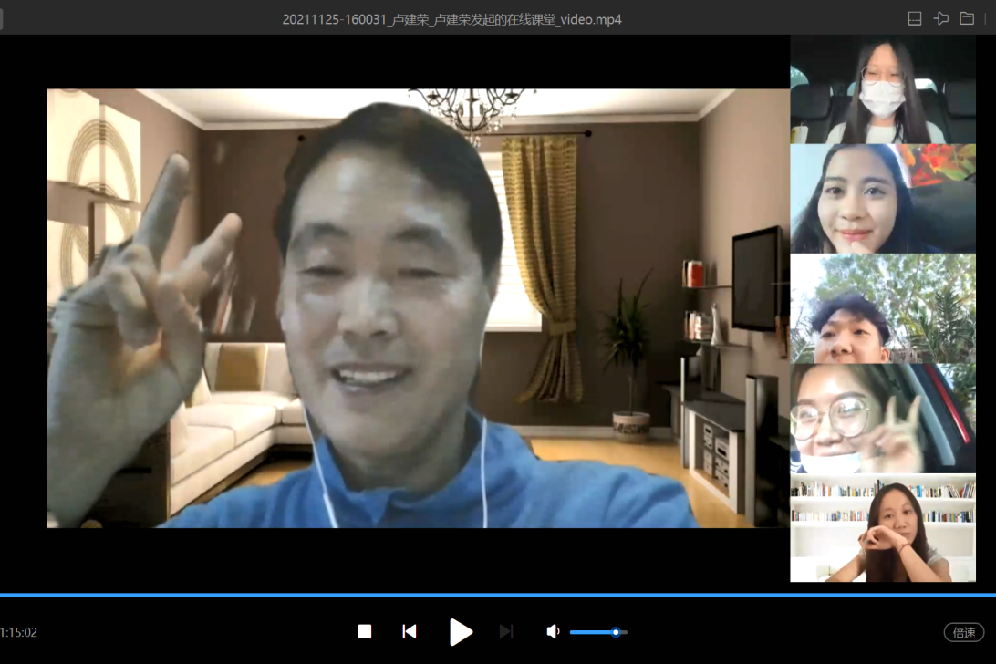Select the smiling girl with orange flowers thumbnail
Viewport: 996px width, 664px height.
click(883, 199)
